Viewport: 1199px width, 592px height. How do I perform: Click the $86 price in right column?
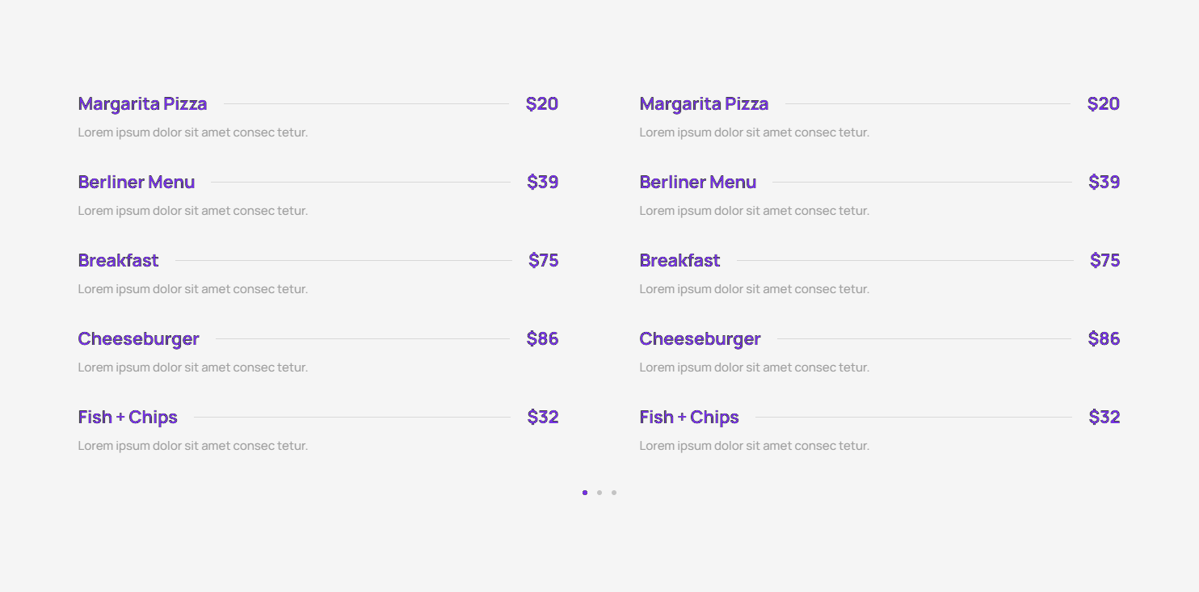click(1104, 339)
